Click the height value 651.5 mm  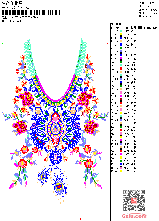(x=152, y=10)
